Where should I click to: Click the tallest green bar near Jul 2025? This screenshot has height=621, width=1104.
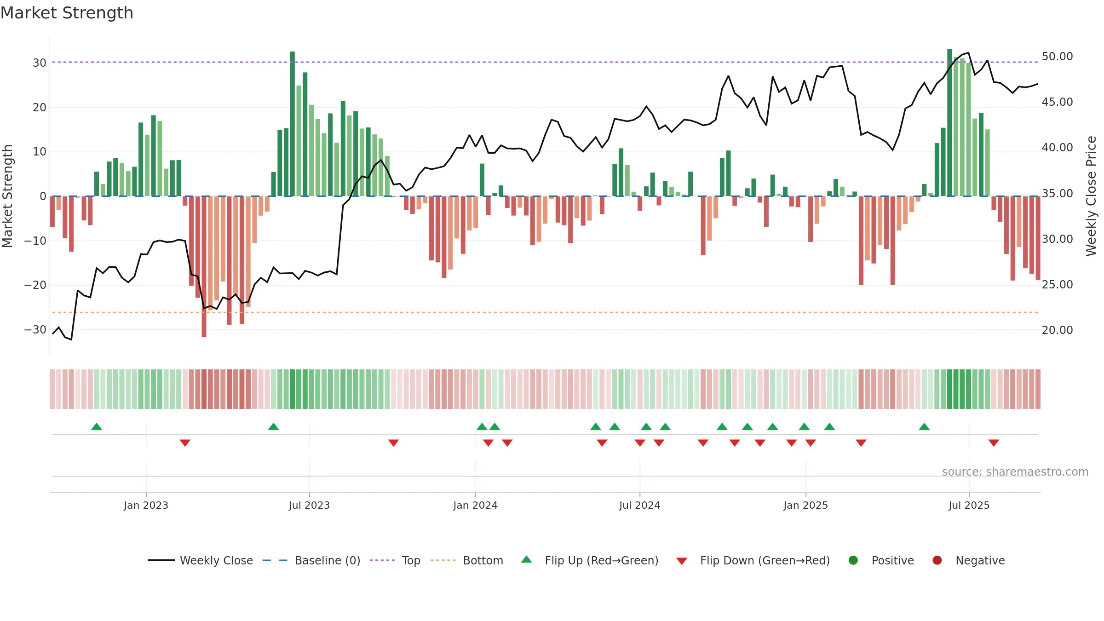(x=949, y=122)
